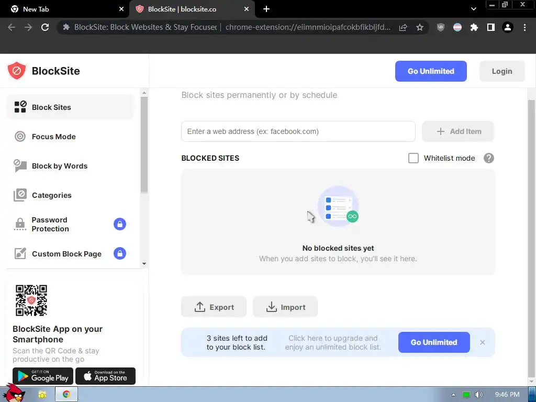Show hidden tray icons arrow
The image size is (536, 402).
453,395
